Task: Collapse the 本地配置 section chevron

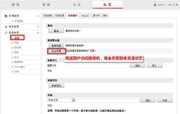Action: click(38, 16)
